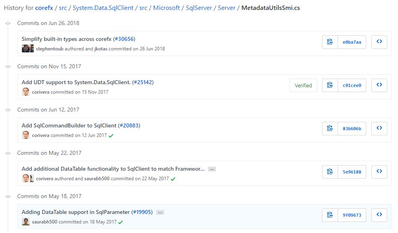Expand the DataTable support commit description
The height and width of the screenshot is (233, 398).
[x=160, y=212]
